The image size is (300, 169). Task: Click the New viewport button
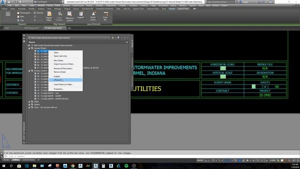click(x=21, y=17)
